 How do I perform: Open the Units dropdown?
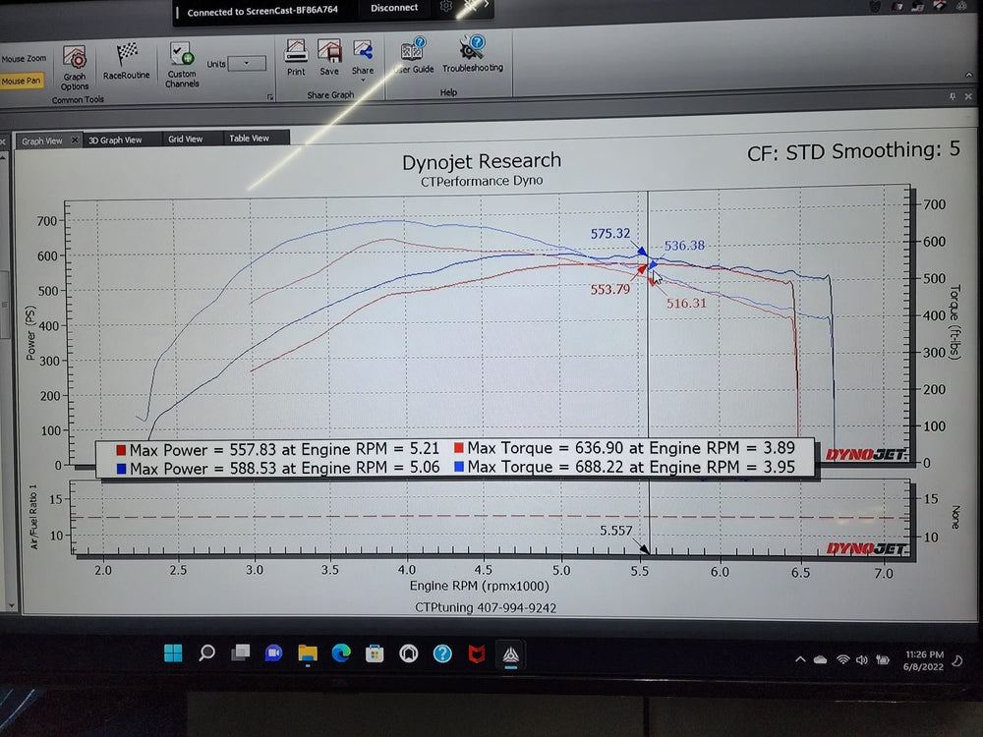247,65
